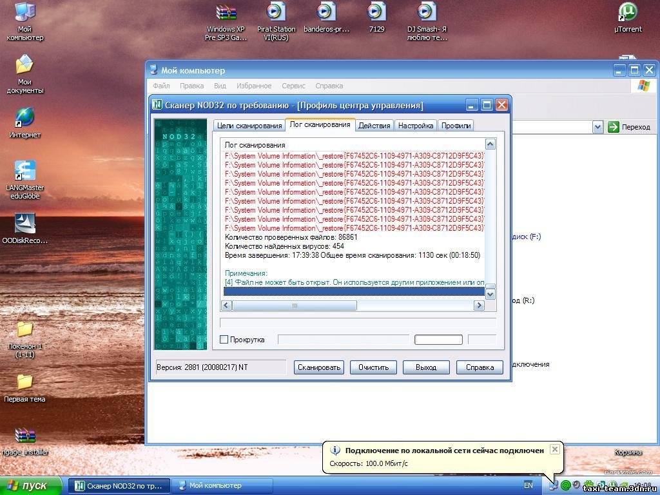
Task: Exit the scanner with the Выход button
Action: (426, 367)
